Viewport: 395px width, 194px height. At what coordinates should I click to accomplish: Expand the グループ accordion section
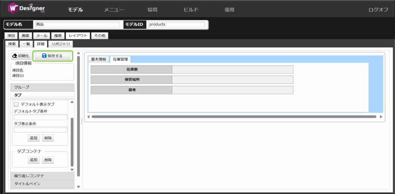[x=42, y=87]
